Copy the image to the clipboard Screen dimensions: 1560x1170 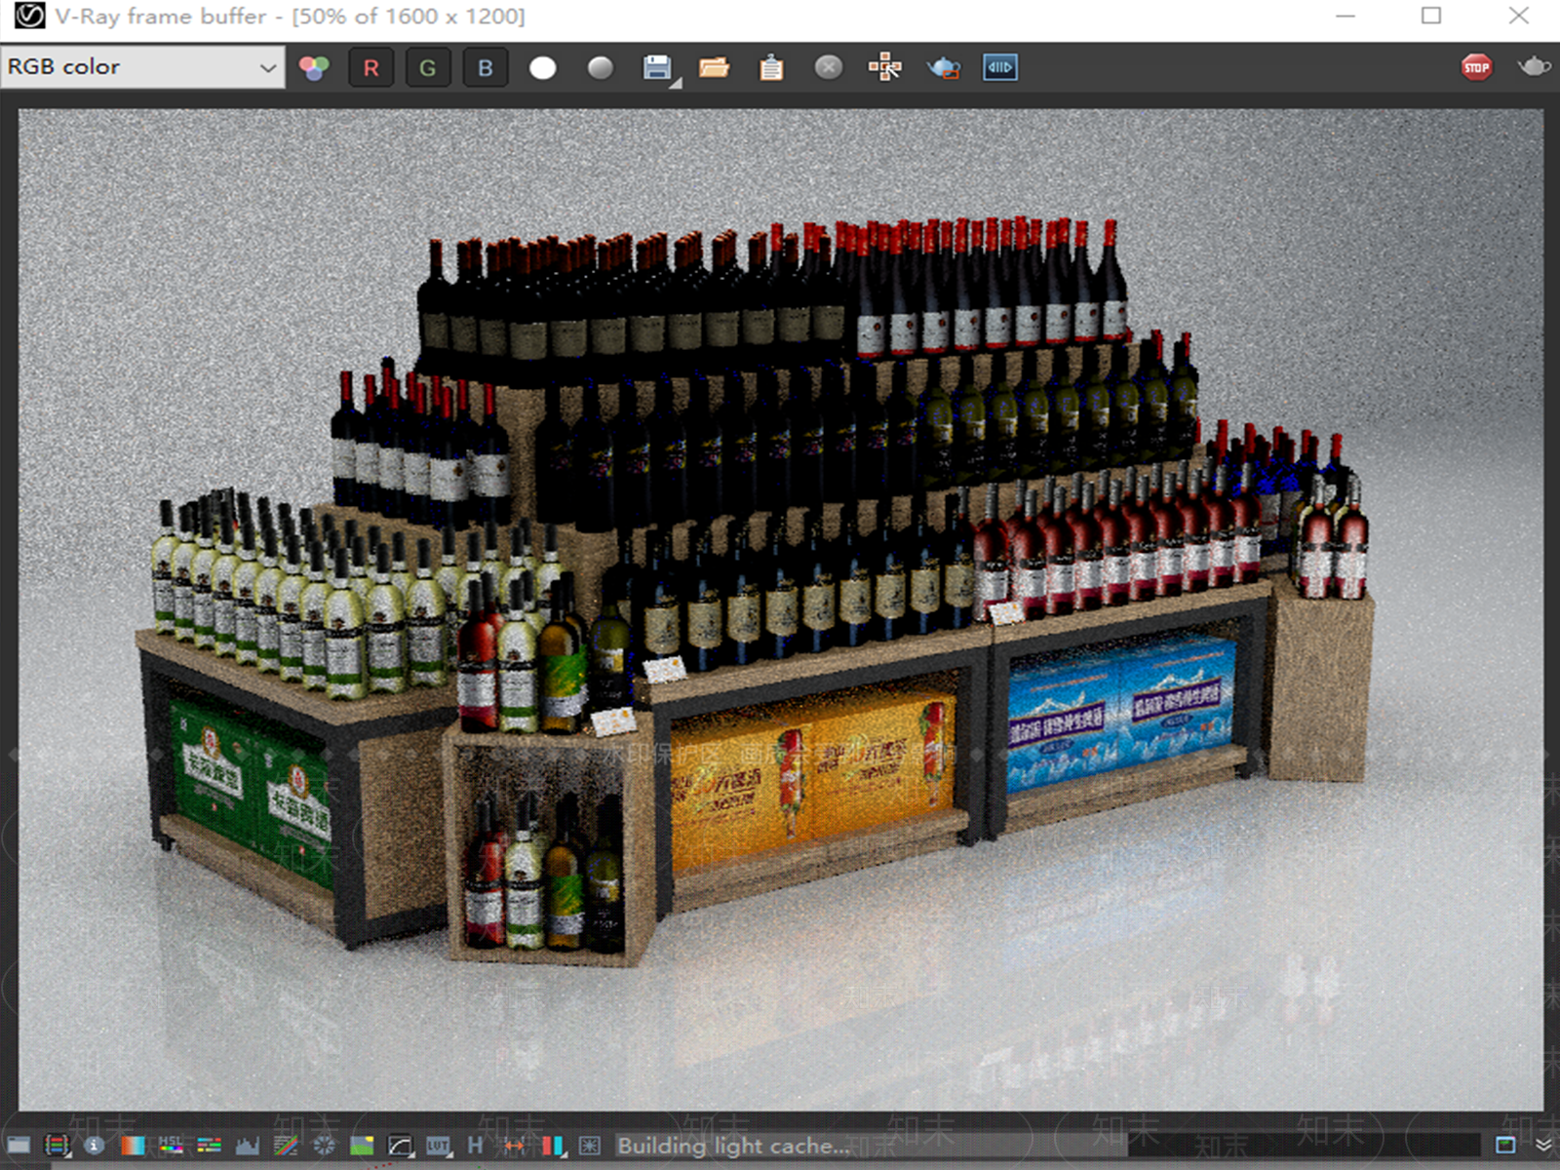point(771,67)
